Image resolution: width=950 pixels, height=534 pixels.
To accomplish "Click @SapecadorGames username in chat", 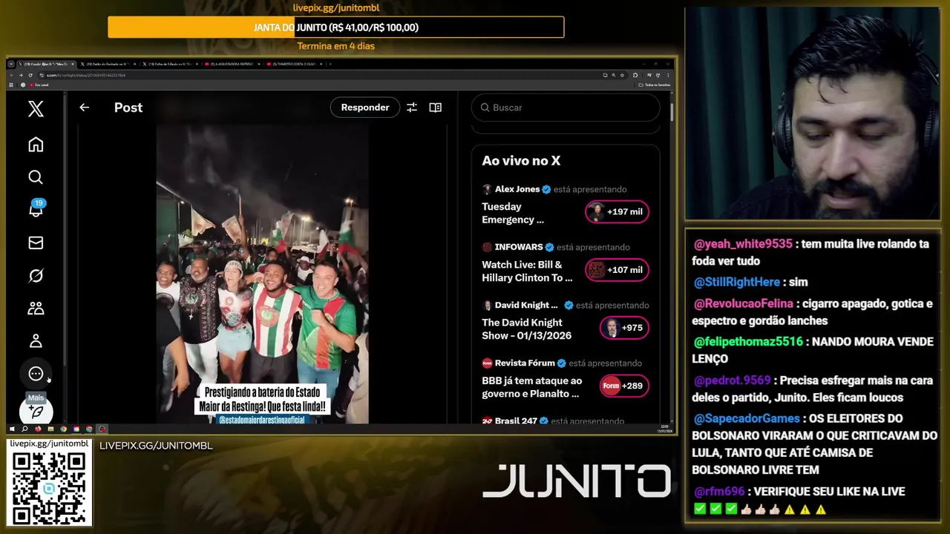I will tap(747, 419).
